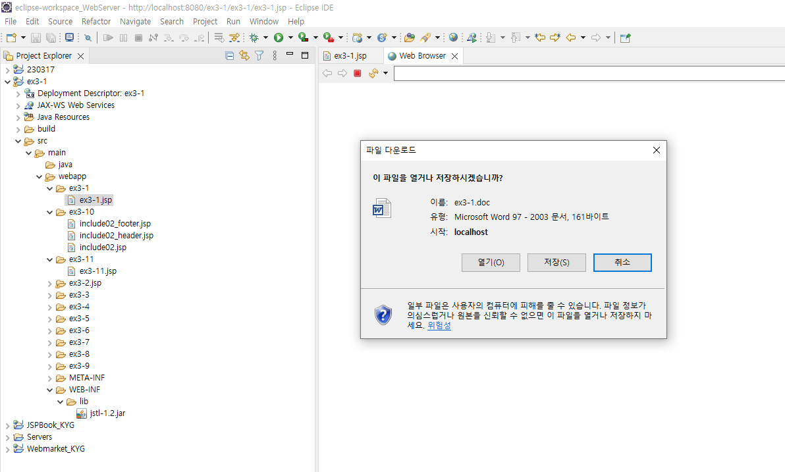
Task: Click the Refresh icon in Web Browser
Action: pyautogui.click(x=373, y=73)
